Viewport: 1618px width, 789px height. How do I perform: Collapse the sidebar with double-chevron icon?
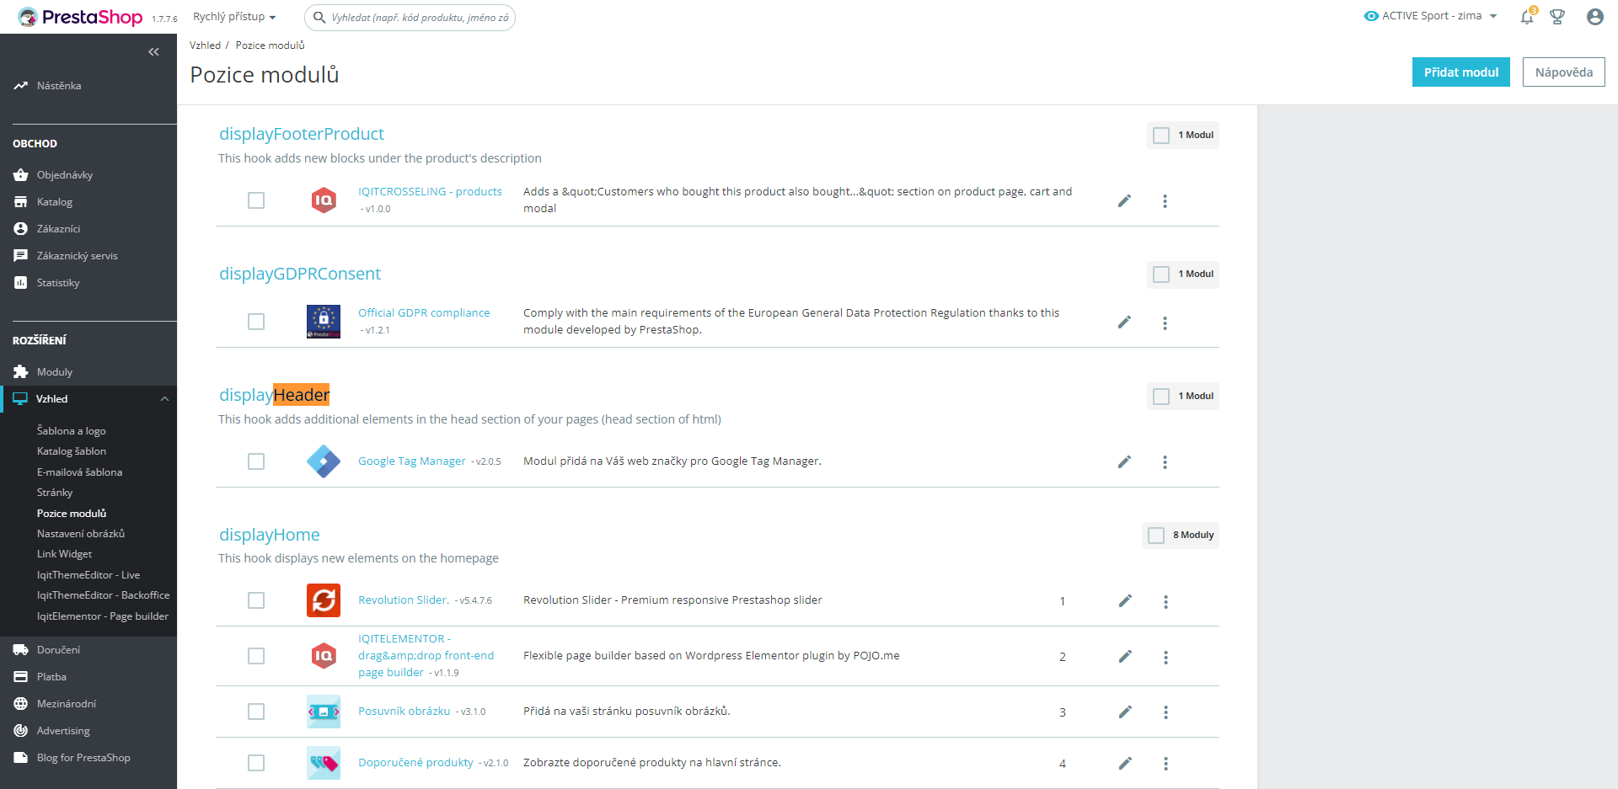pyautogui.click(x=153, y=52)
